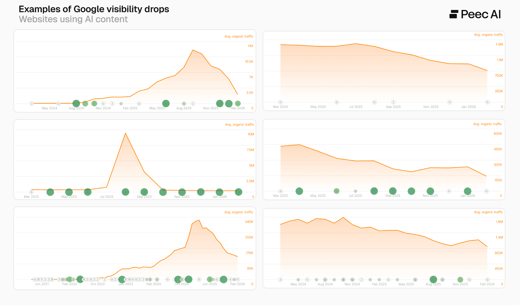Select green marker above Jan 2026 in 10M chart

coord(220,192)
